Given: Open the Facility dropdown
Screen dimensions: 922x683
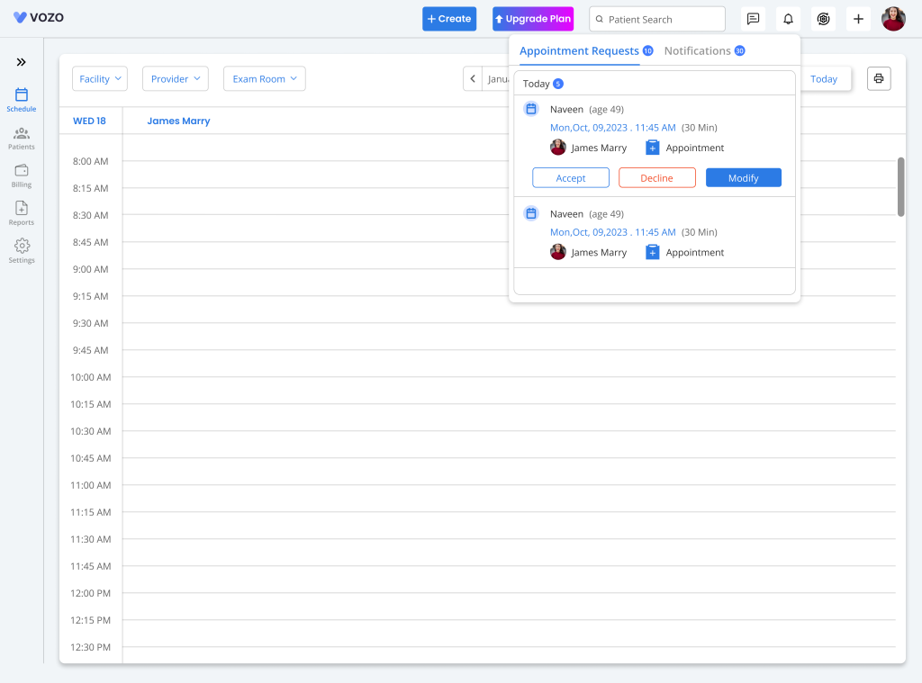Looking at the screenshot, I should pos(100,79).
